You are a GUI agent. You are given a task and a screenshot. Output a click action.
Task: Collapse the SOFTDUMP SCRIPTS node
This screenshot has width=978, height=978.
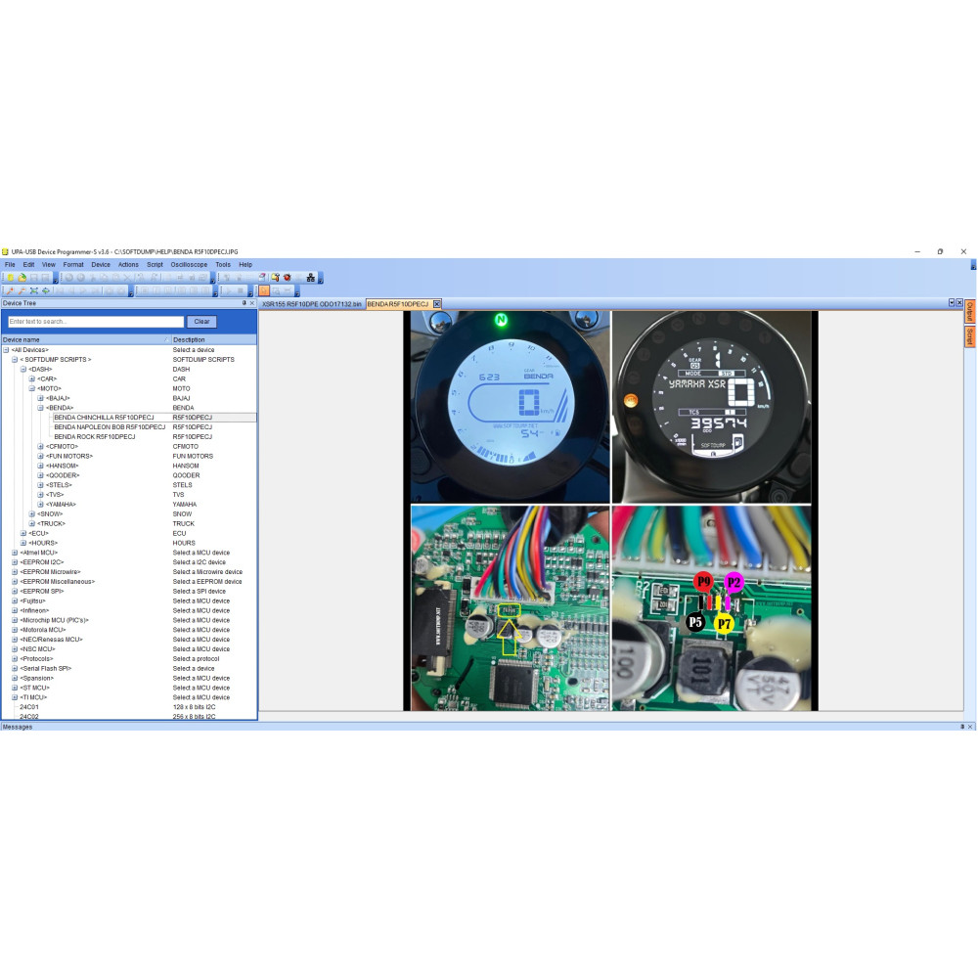click(x=15, y=360)
